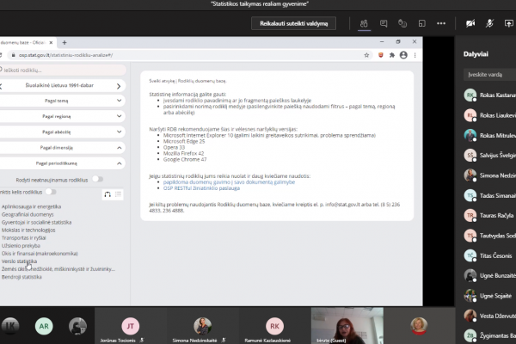Open Transportas ir ryšiai category

(24, 238)
